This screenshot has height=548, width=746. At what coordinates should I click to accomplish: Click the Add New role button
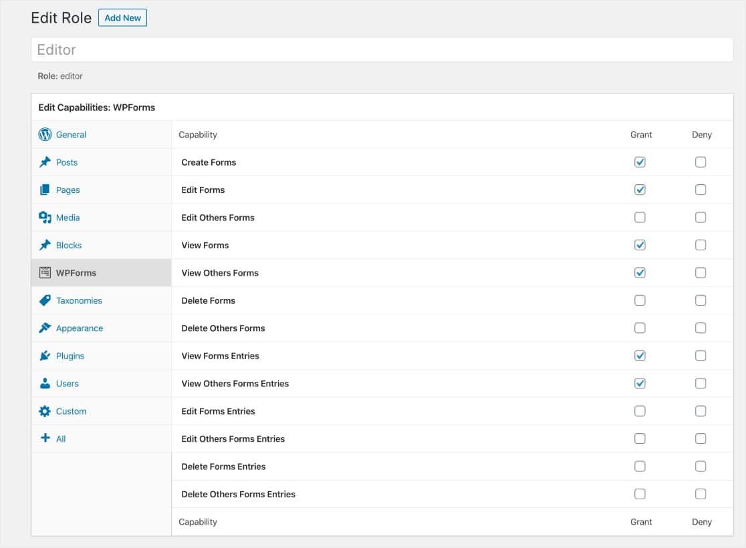click(x=123, y=17)
